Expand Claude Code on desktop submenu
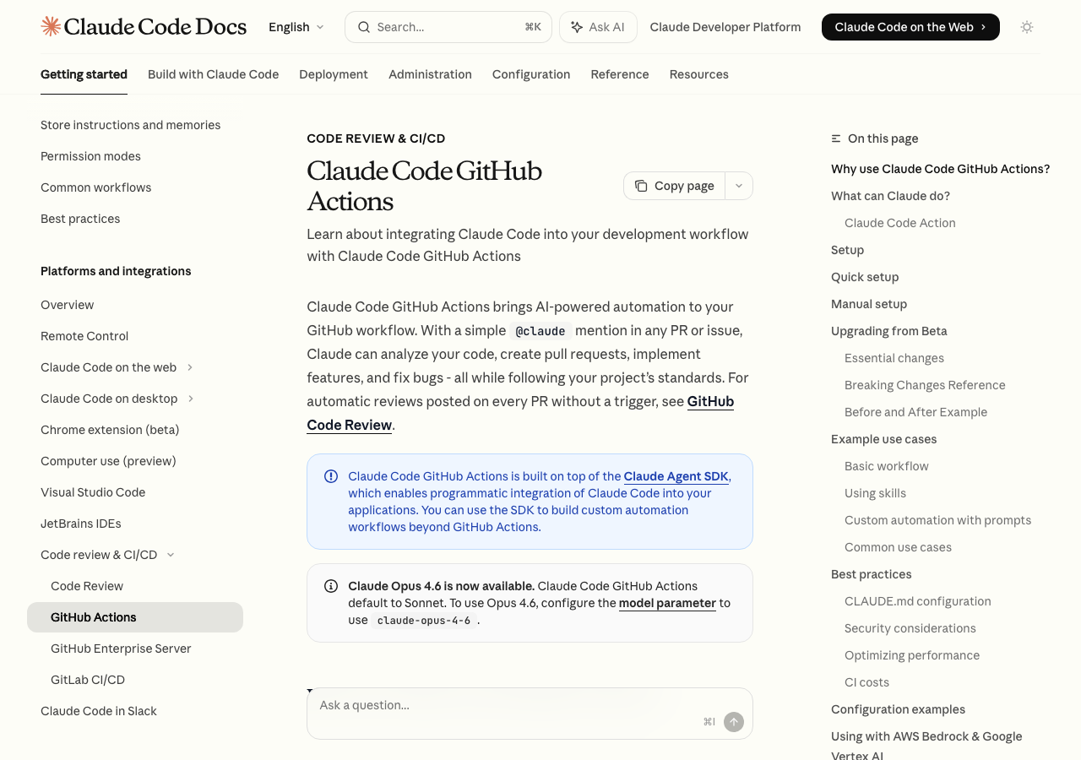The image size is (1081, 760). 191,399
